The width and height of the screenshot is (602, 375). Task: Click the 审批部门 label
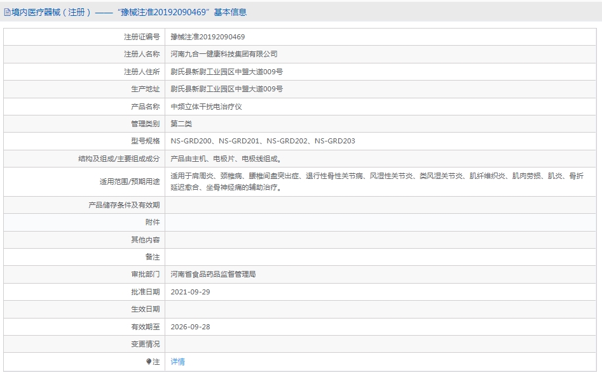pyautogui.click(x=145, y=274)
